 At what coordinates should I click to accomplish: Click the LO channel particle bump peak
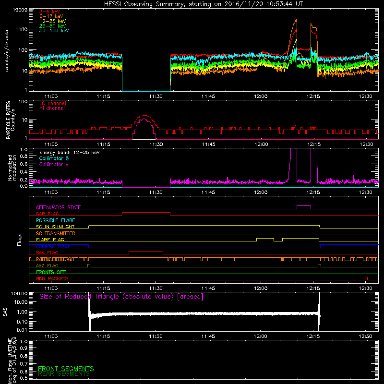[x=145, y=115]
